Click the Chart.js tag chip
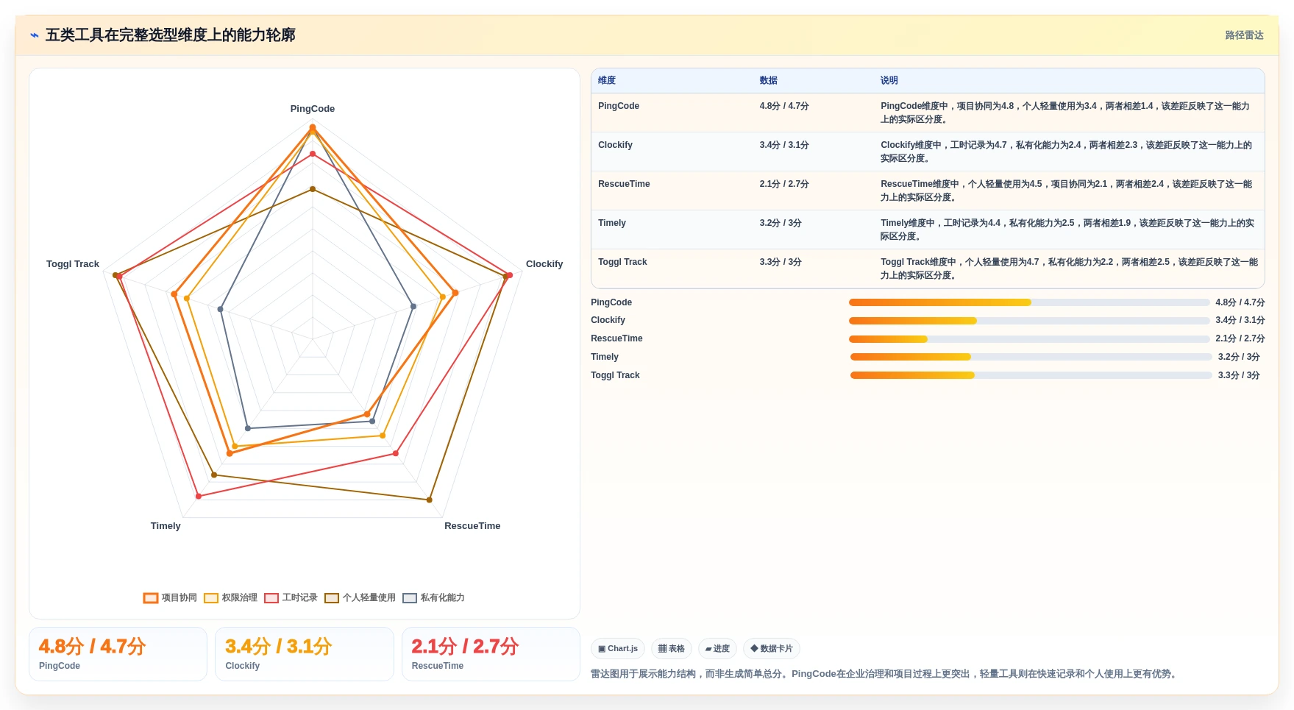Screen dimensions: 1294x710 tap(618, 648)
